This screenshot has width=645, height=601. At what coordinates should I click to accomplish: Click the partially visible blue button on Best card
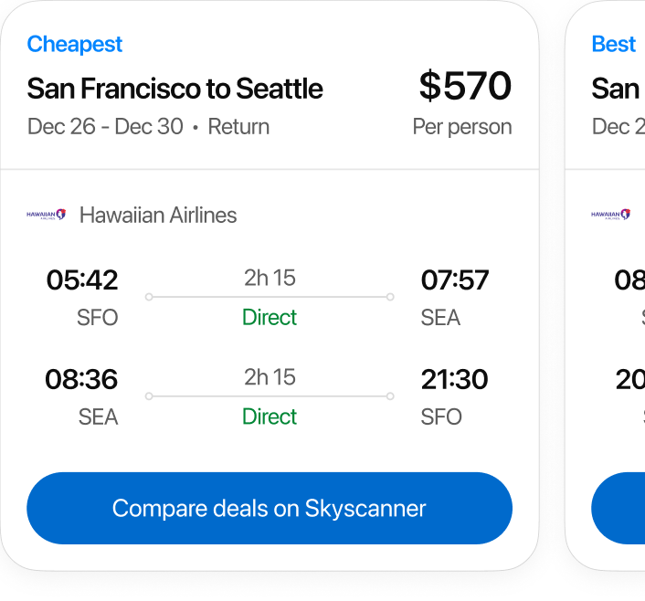pyautogui.click(x=619, y=509)
